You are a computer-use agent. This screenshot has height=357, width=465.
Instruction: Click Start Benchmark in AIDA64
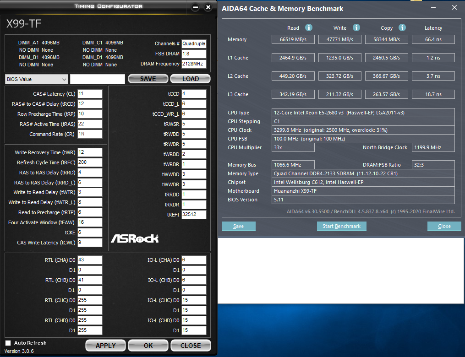pos(342,226)
